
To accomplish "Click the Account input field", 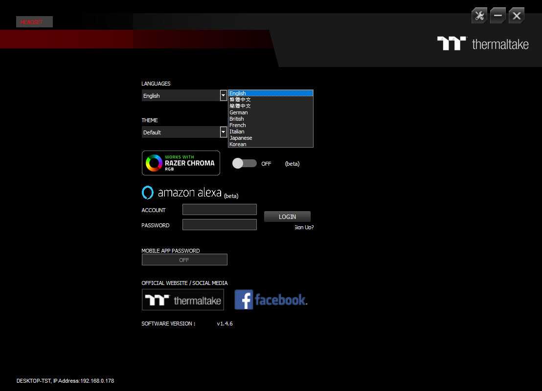I will [x=219, y=210].
